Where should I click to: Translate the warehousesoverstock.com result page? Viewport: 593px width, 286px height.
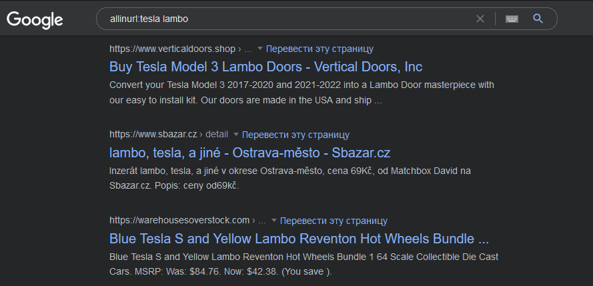coord(334,221)
